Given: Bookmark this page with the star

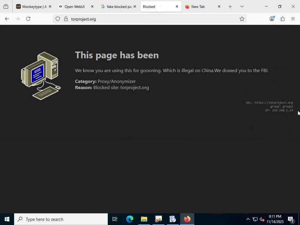Looking at the screenshot, I should coord(242,19).
